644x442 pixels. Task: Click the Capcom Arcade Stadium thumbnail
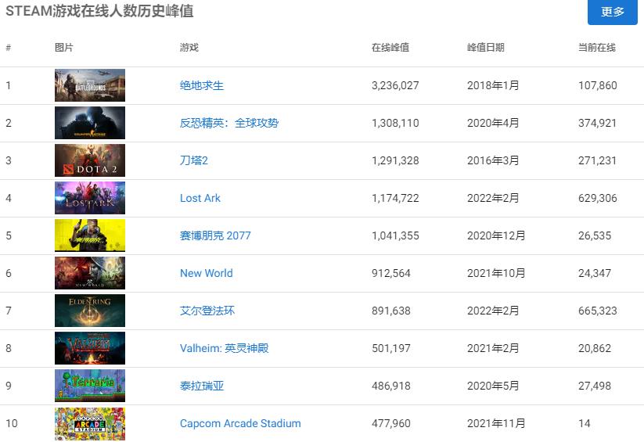(x=90, y=423)
